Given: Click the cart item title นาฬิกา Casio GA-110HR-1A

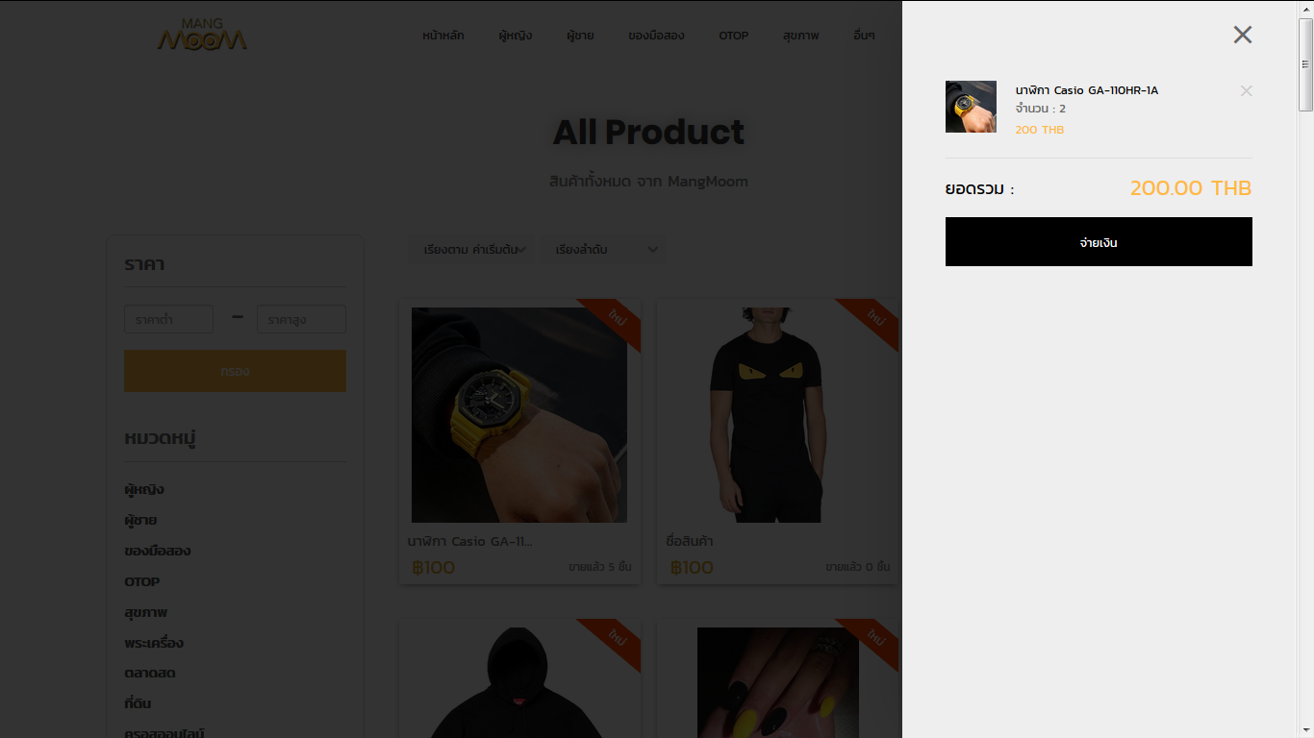Looking at the screenshot, I should 1087,90.
